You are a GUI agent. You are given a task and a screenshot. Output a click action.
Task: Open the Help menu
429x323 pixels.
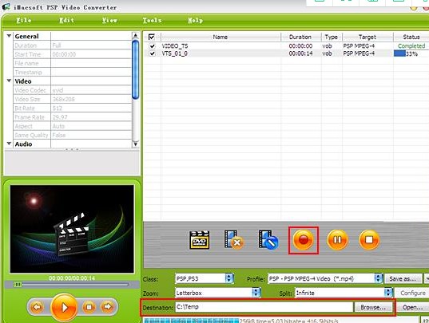[x=196, y=20]
